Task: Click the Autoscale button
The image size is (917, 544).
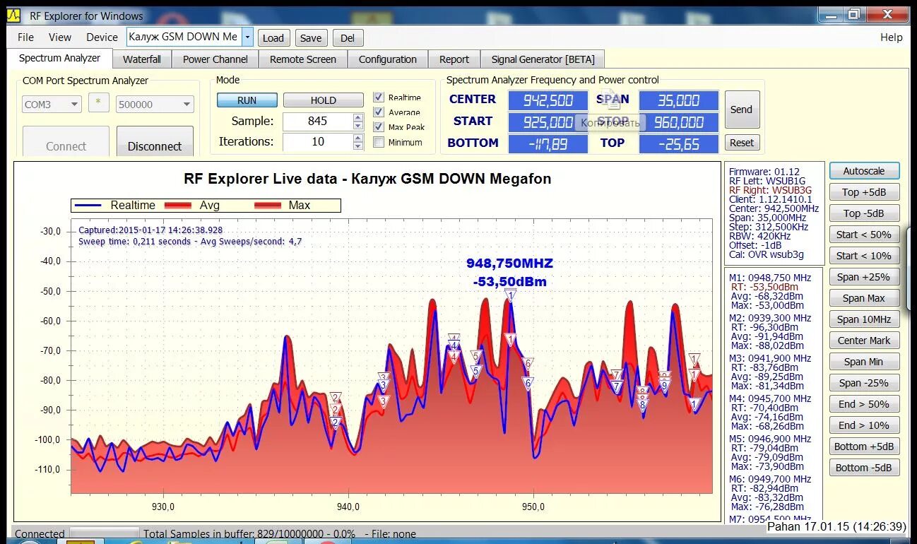Action: (864, 171)
